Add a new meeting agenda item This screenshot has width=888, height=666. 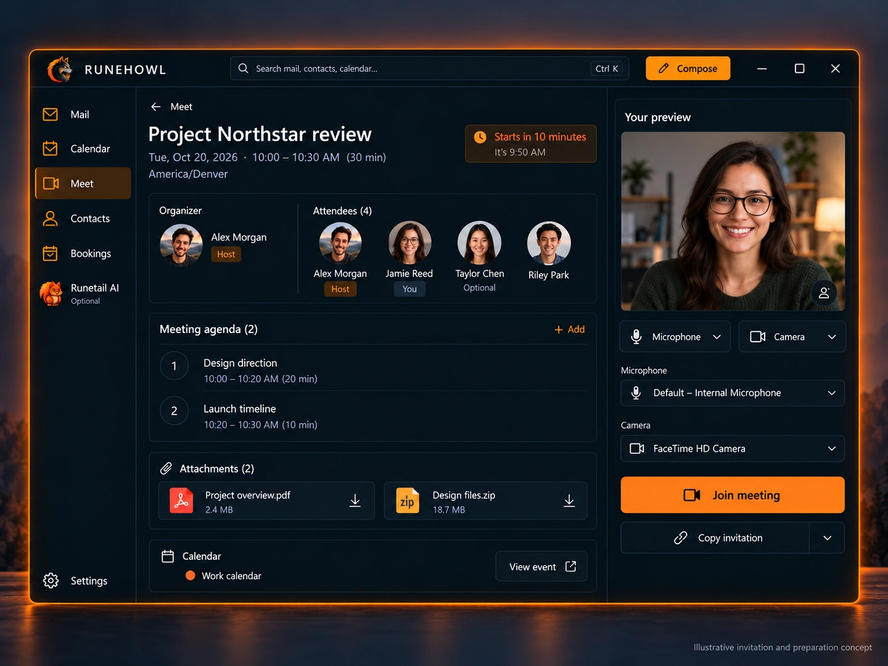569,329
